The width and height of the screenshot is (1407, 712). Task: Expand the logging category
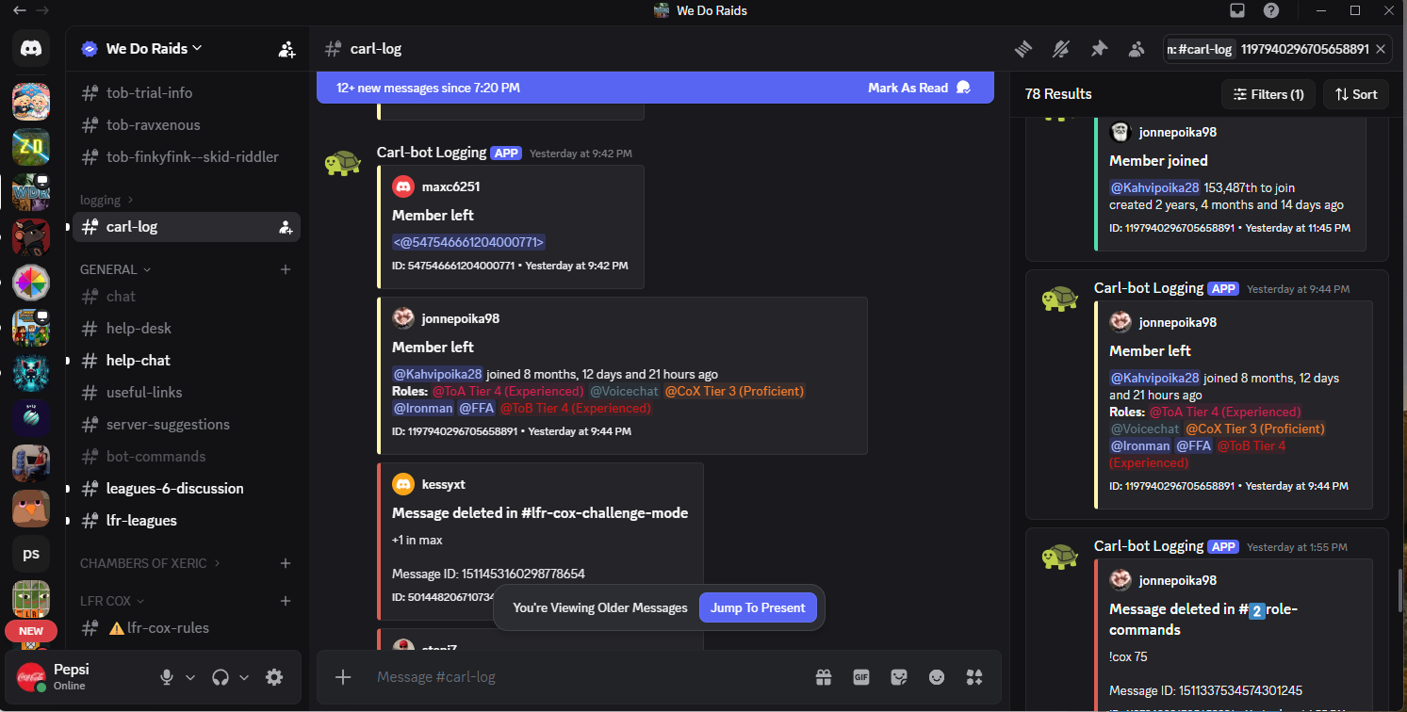pos(106,200)
